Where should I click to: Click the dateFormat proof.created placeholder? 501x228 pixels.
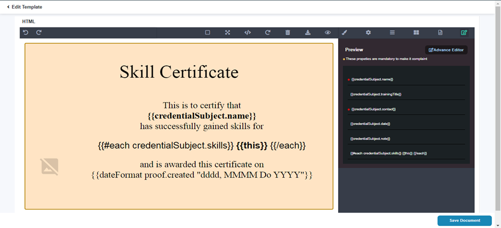point(201,175)
